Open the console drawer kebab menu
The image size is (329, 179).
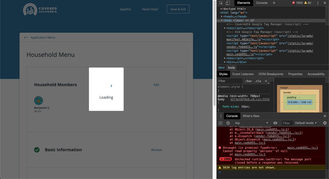(221, 116)
